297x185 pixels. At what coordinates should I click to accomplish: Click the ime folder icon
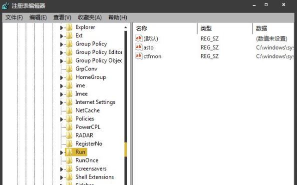pyautogui.click(x=69, y=85)
